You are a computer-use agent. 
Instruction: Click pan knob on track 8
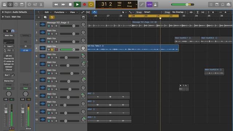click(x=83, y=80)
